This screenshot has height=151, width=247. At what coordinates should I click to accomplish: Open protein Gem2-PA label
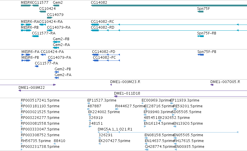click(x=63, y=75)
